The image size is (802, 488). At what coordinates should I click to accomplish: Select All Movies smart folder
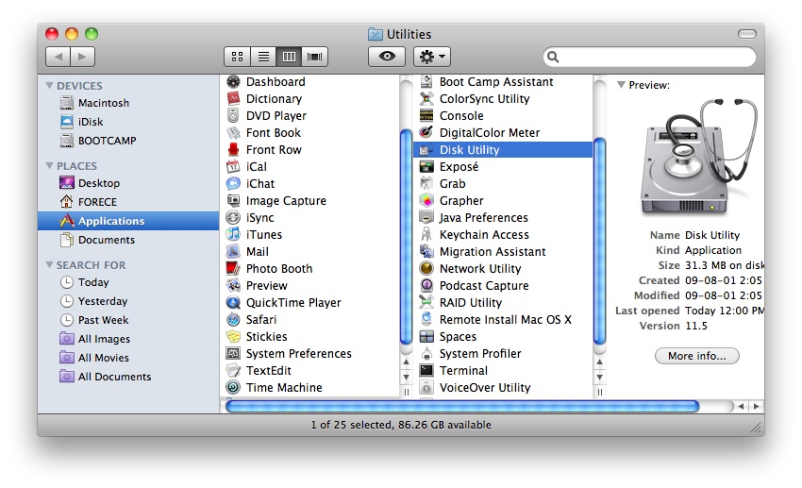point(94,358)
